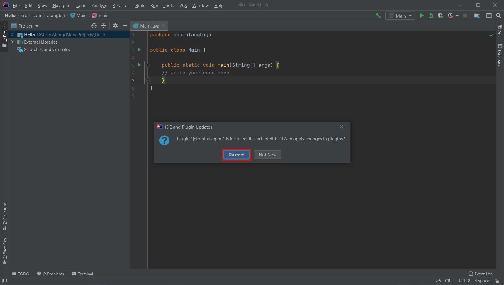Run Main with the green play icon

(x=422, y=16)
